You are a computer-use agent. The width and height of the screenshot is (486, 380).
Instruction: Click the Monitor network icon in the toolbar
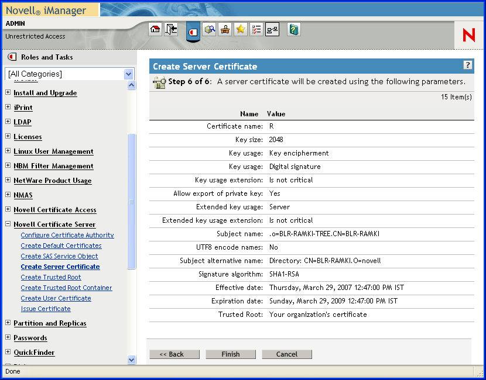coord(272,30)
